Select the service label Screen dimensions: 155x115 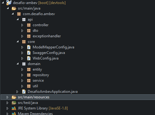pyautogui.click(x=38, y=80)
